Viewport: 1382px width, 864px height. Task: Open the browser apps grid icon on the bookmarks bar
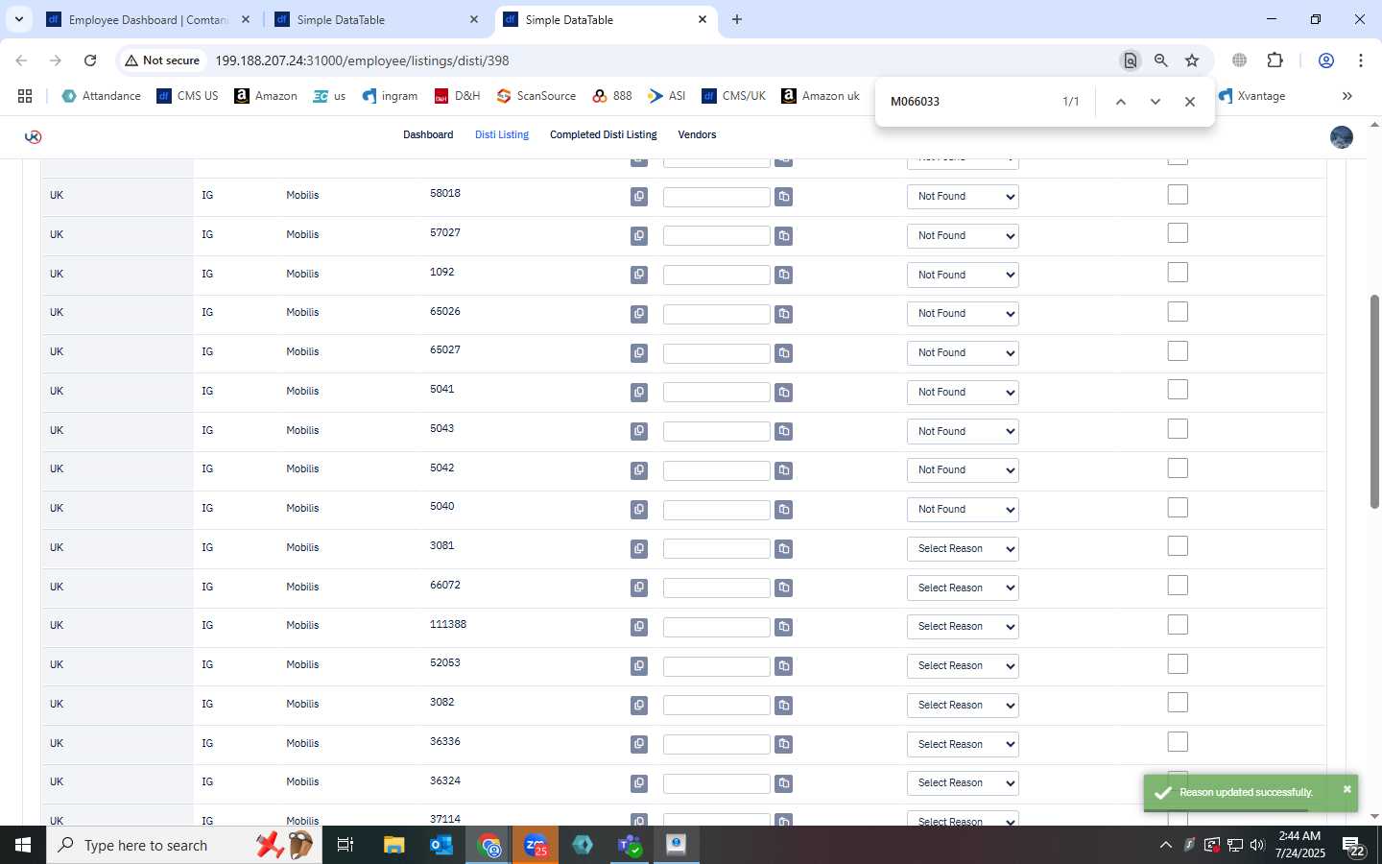25,96
